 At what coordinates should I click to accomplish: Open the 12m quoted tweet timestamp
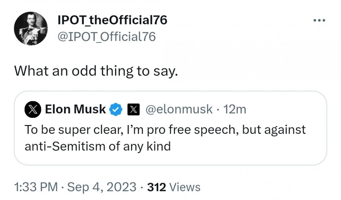pos(235,109)
